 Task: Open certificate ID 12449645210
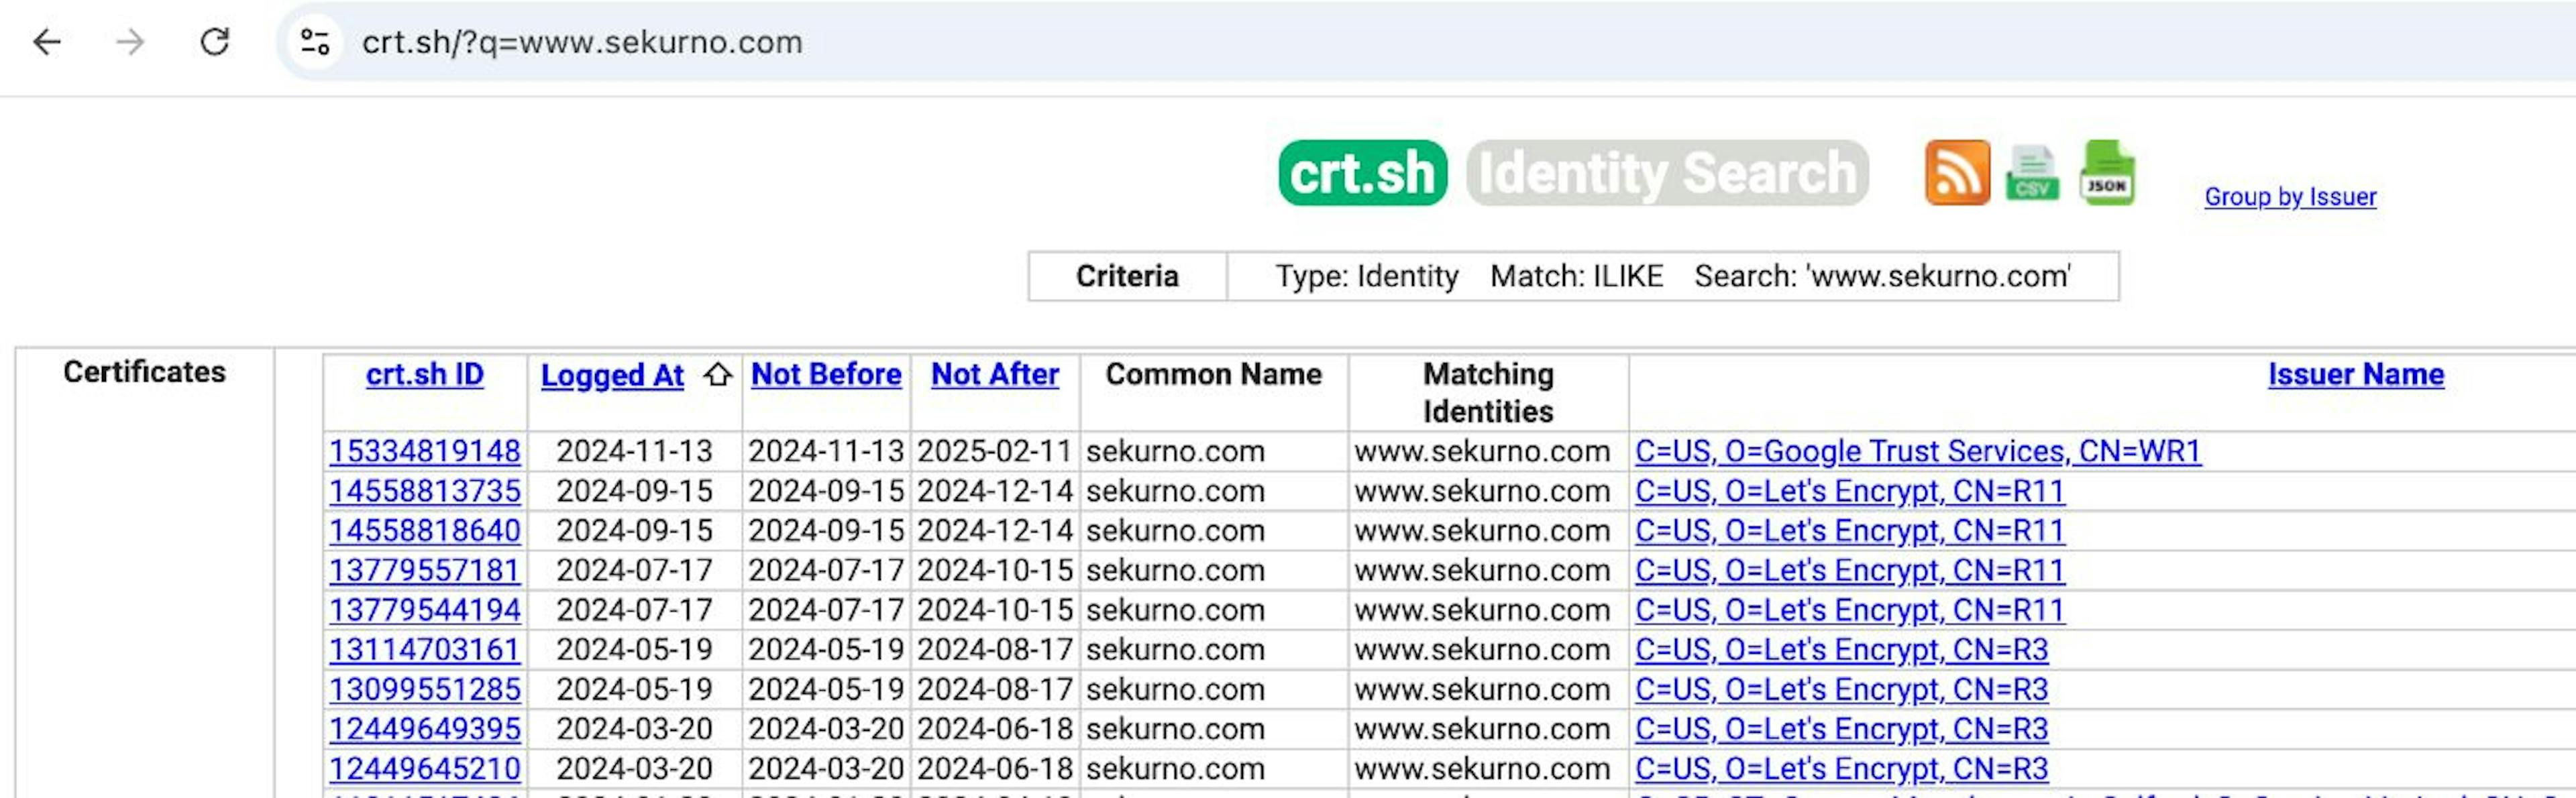pyautogui.click(x=425, y=768)
